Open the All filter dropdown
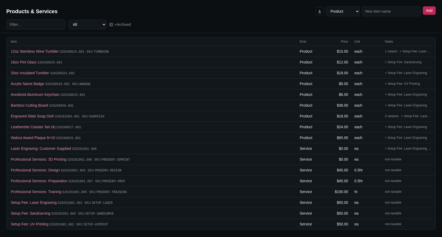Image resolution: width=442 pixels, height=237 pixels. click(87, 24)
